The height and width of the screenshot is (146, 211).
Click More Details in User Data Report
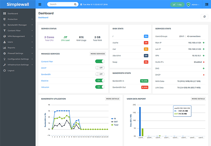[198, 99]
